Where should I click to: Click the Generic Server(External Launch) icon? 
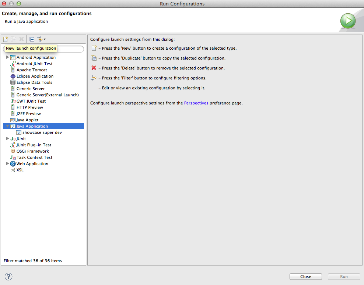pos(13,95)
